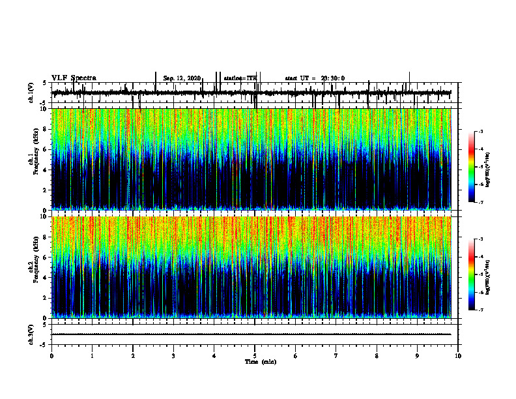Click time axis tick label "1"
516x399 pixels.
point(92,356)
